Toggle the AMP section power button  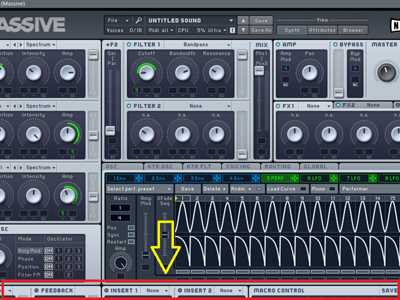(278, 45)
